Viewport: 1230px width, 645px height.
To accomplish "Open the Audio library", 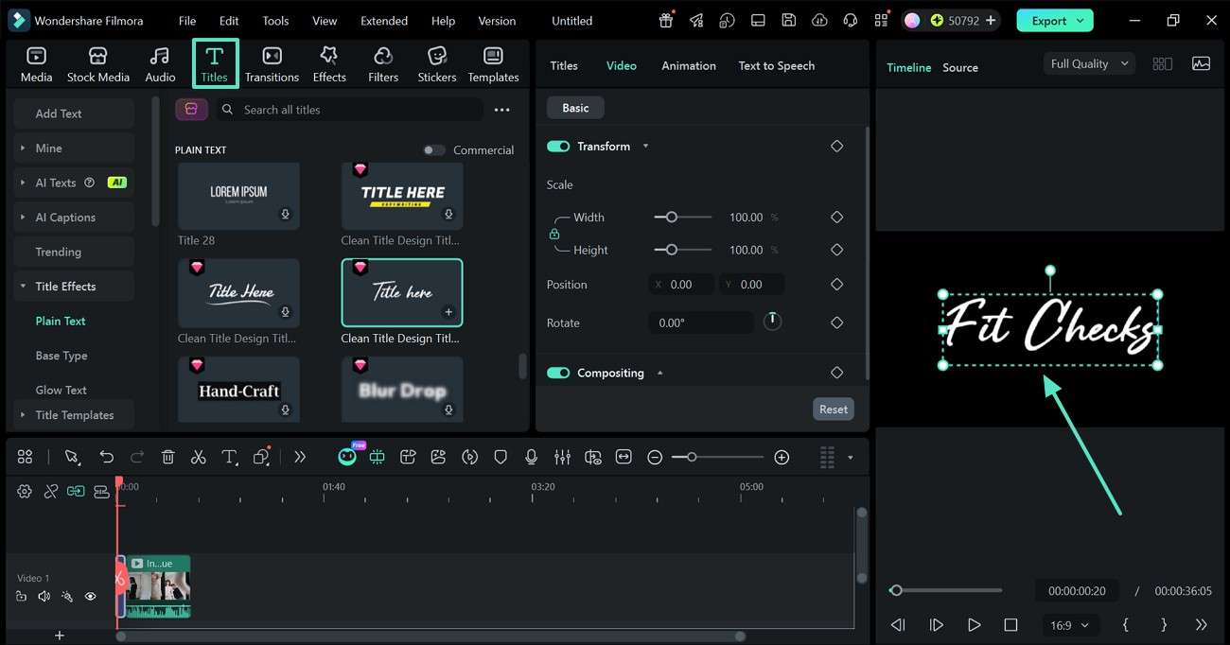I will (x=160, y=64).
